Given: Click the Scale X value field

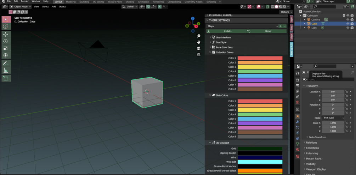Looking at the screenshot, I should 333,123.
